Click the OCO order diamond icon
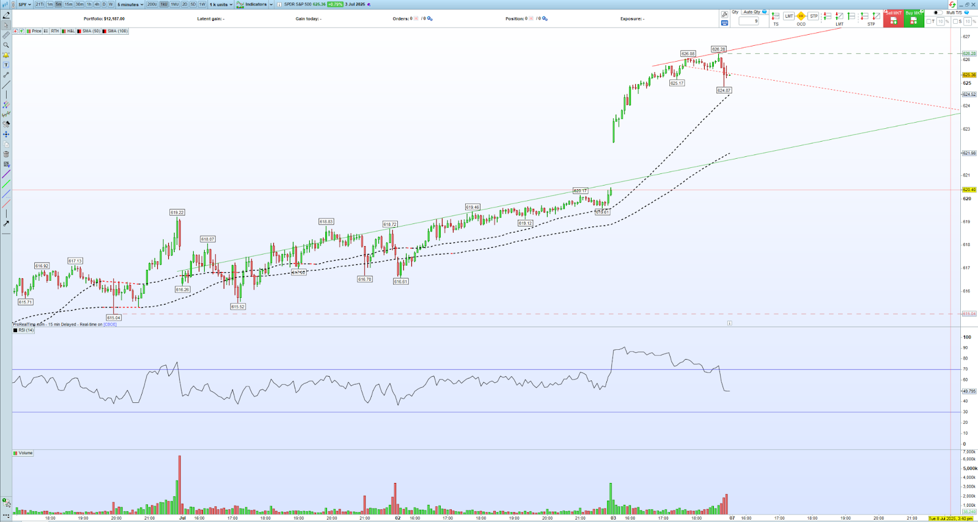Screen dimensions: 978x522 (801, 16)
